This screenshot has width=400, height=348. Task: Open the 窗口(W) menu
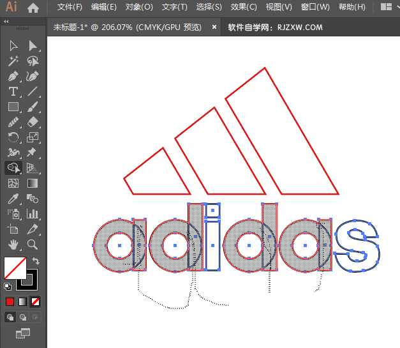click(x=315, y=7)
